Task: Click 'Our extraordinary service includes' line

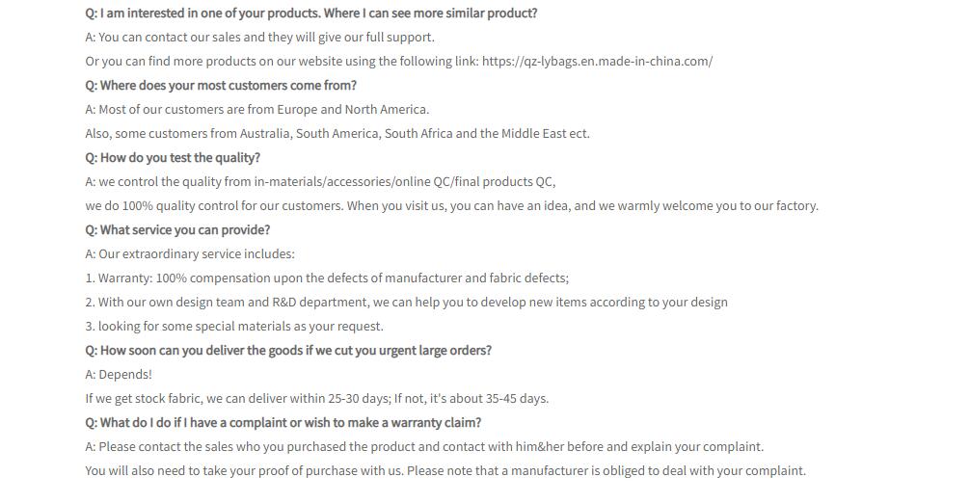Action: [190, 254]
